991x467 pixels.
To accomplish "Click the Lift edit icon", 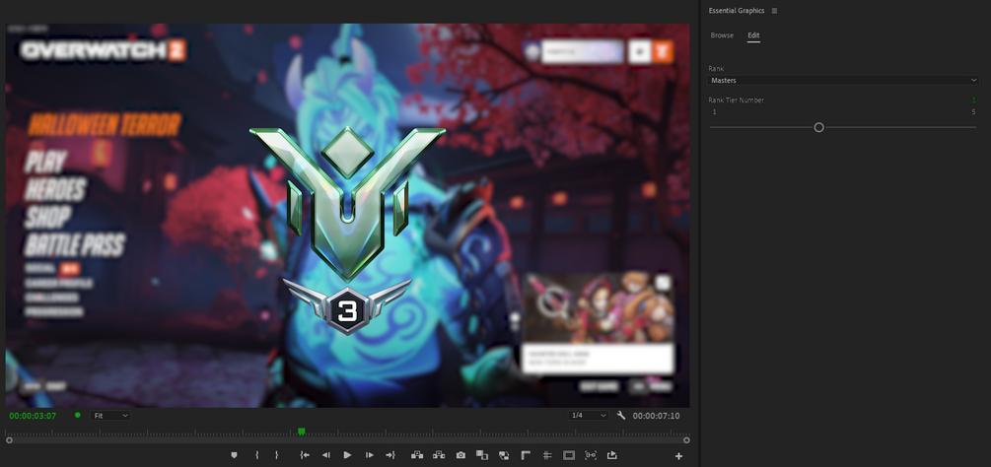I will (417, 455).
